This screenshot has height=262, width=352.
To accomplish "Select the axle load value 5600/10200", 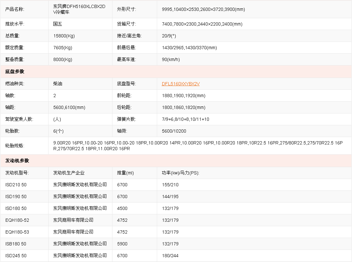I will [174, 131].
